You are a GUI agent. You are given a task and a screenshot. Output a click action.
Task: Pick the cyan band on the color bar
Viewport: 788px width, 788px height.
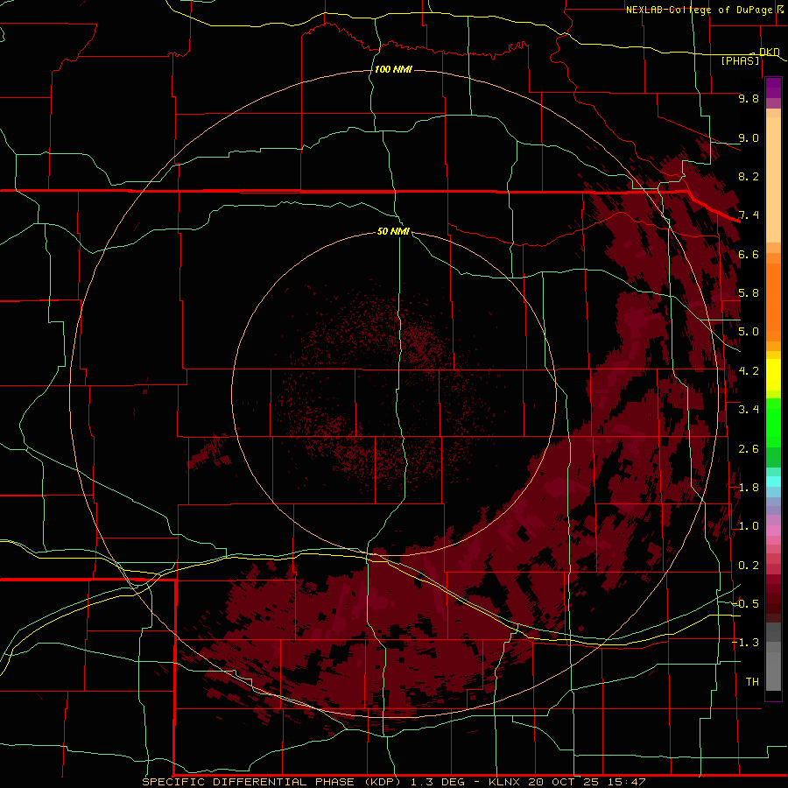click(773, 482)
